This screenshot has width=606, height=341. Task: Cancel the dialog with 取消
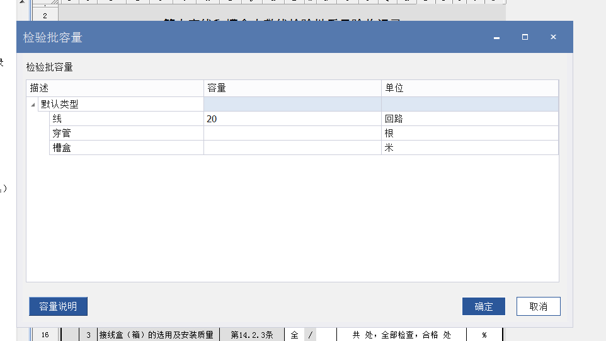(538, 306)
